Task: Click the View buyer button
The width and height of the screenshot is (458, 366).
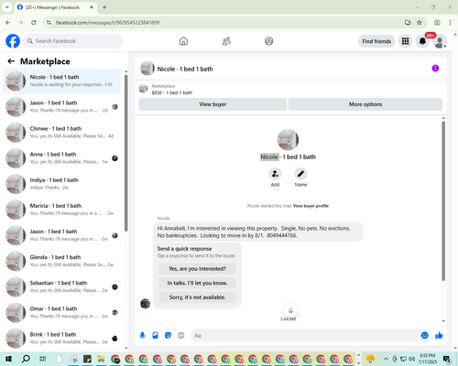Action: tap(213, 104)
